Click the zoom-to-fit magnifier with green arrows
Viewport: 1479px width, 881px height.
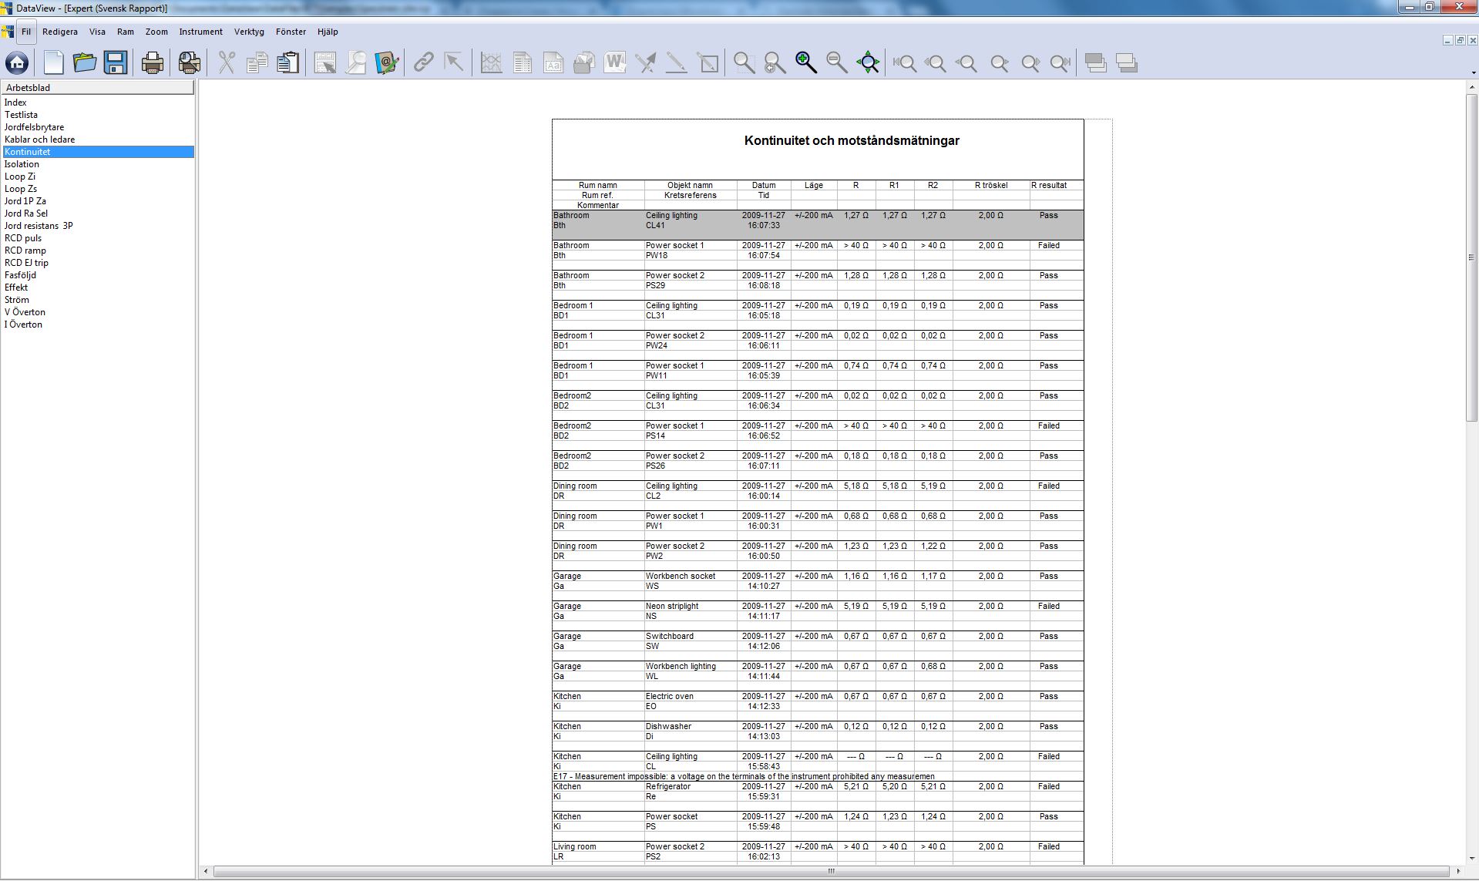(868, 63)
